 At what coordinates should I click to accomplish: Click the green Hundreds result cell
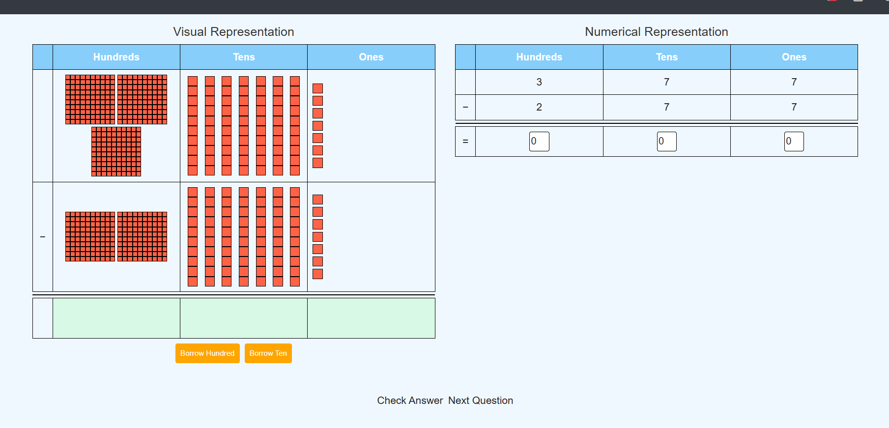click(116, 318)
